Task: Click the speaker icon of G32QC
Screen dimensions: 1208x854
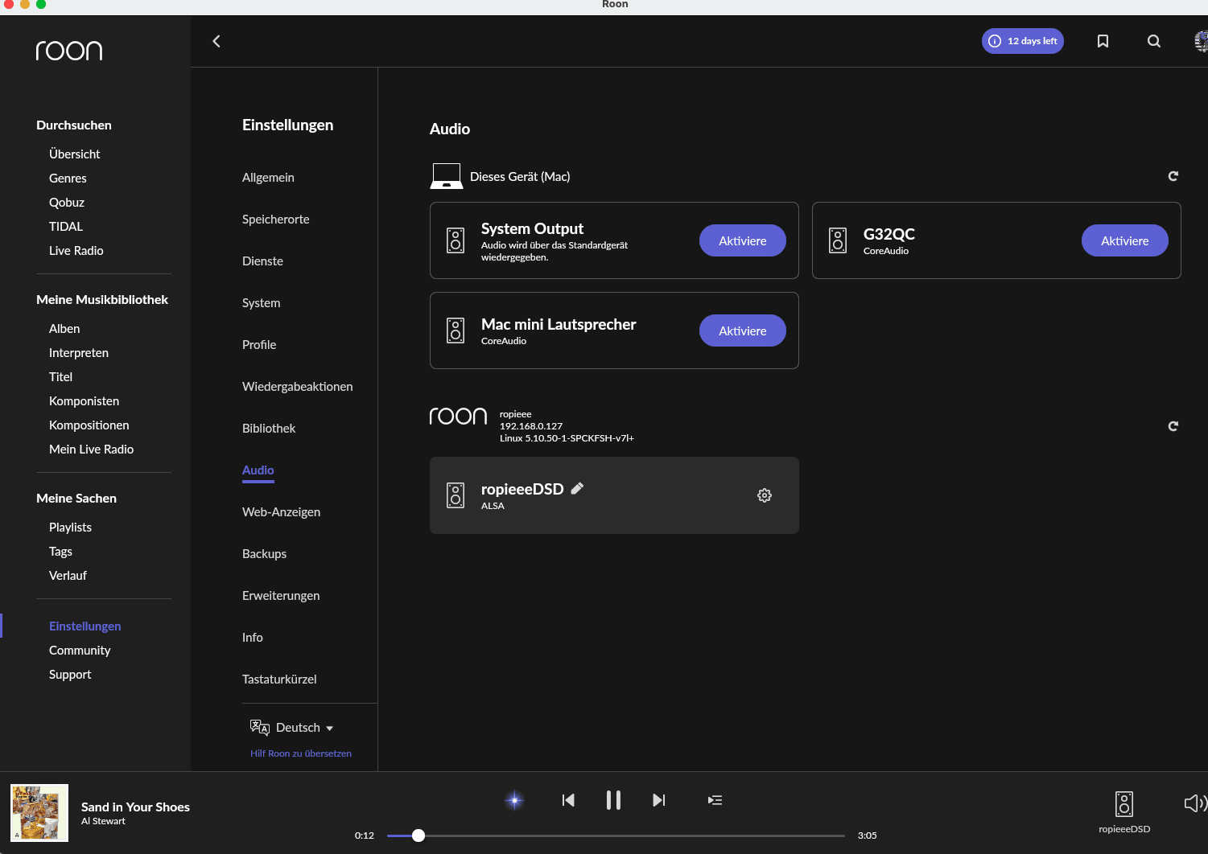Action: click(838, 240)
